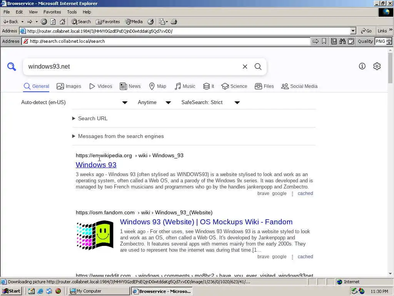The width and height of the screenshot is (394, 296).
Task: Click the Windows 93 logo thumbnail
Action: (x=95, y=235)
